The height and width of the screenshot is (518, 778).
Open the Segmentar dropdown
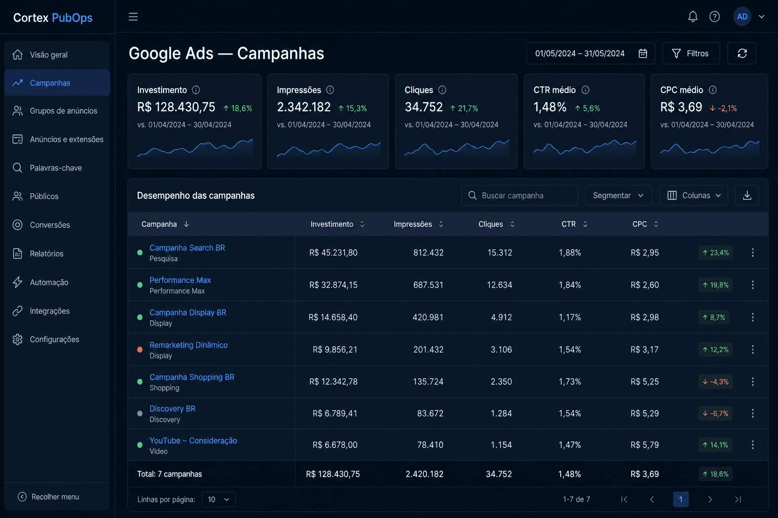click(x=618, y=195)
